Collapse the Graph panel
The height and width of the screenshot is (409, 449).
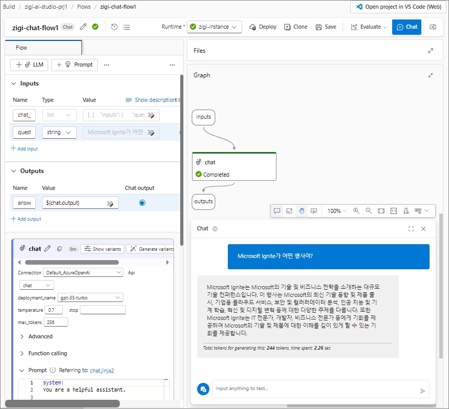431,75
